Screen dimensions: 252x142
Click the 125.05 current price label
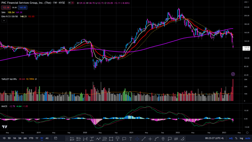[246, 48]
